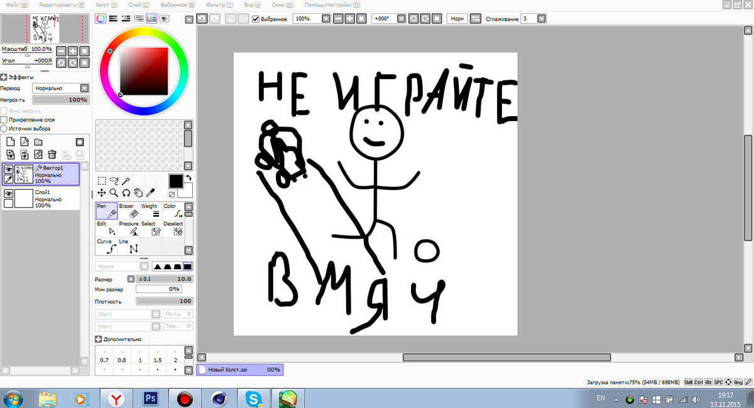Viewport: 754px width, 408px height.
Task: Open the Сглаживание stabilizer dropdown
Action: coord(541,19)
